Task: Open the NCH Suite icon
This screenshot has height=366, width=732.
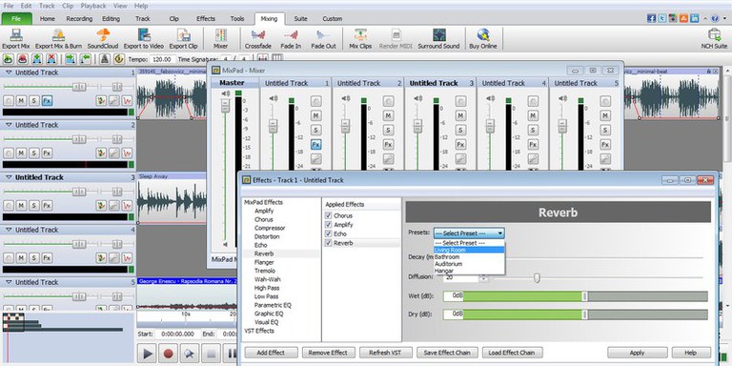Action: [714, 38]
